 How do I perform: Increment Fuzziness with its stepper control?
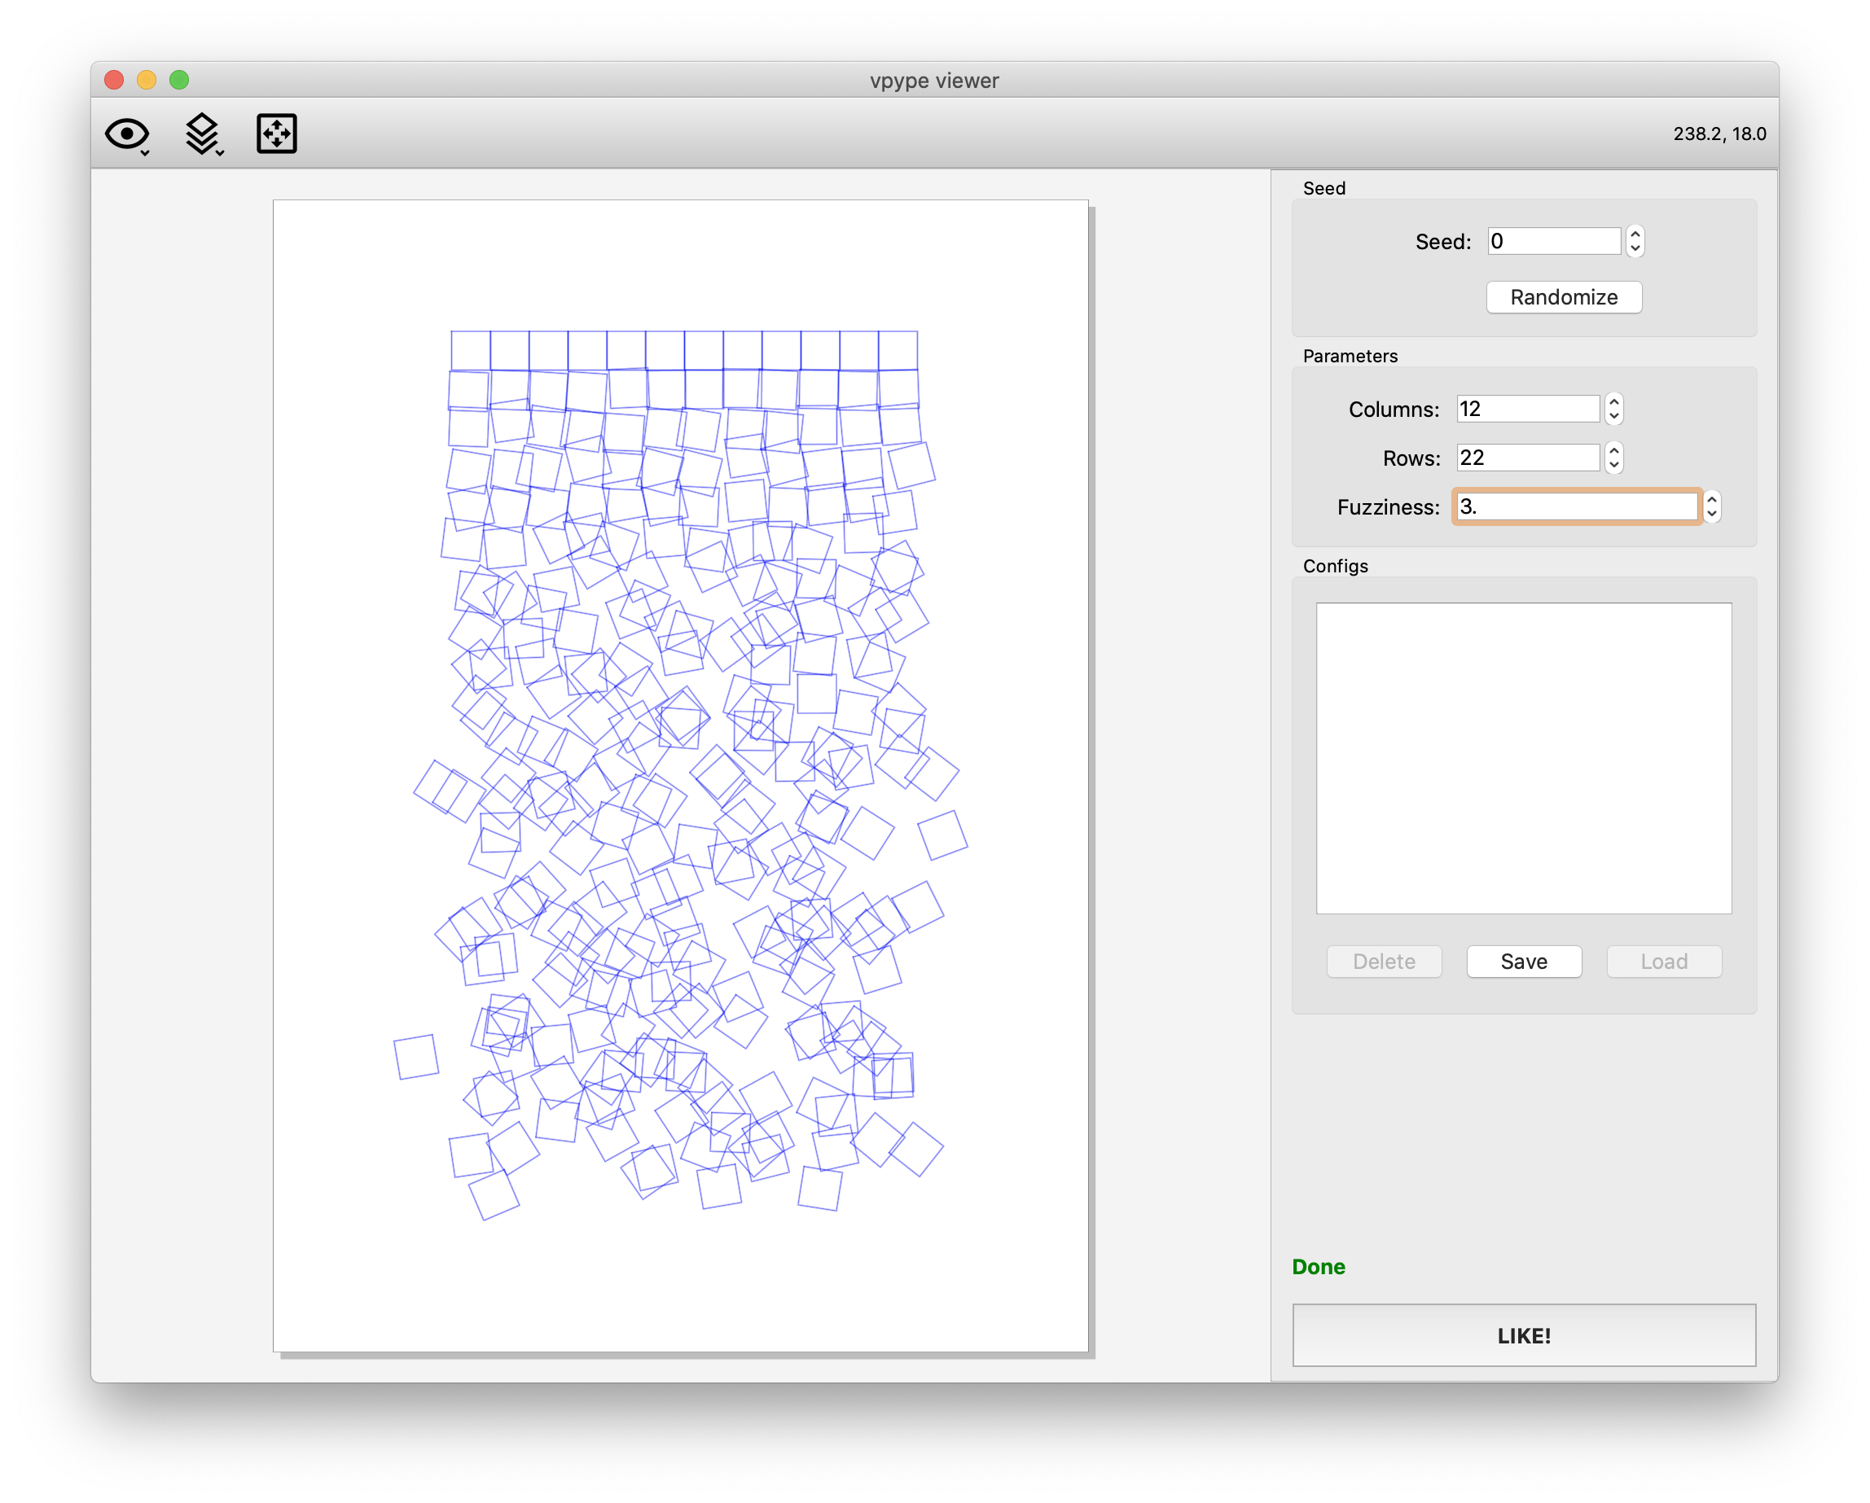coord(1711,502)
